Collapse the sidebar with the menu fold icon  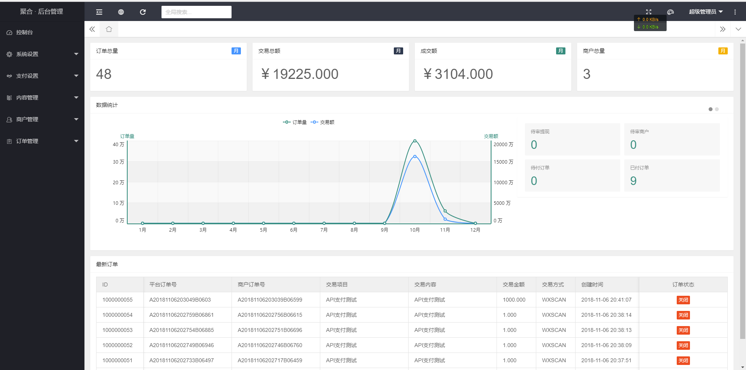tap(99, 12)
